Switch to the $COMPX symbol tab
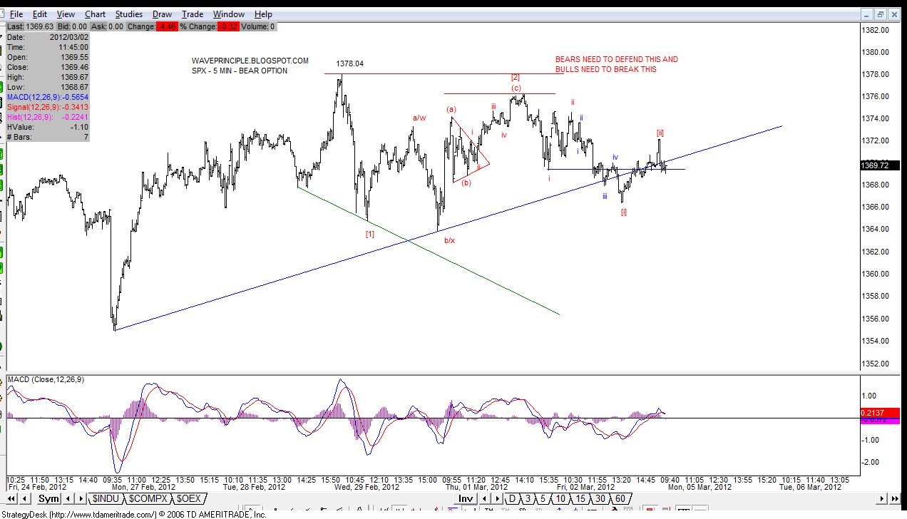The image size is (907, 519). point(148,499)
